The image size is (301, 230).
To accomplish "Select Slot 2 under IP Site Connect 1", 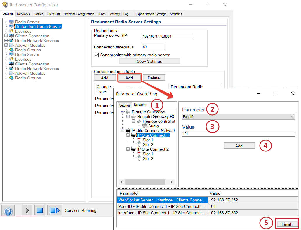I will (148, 144).
